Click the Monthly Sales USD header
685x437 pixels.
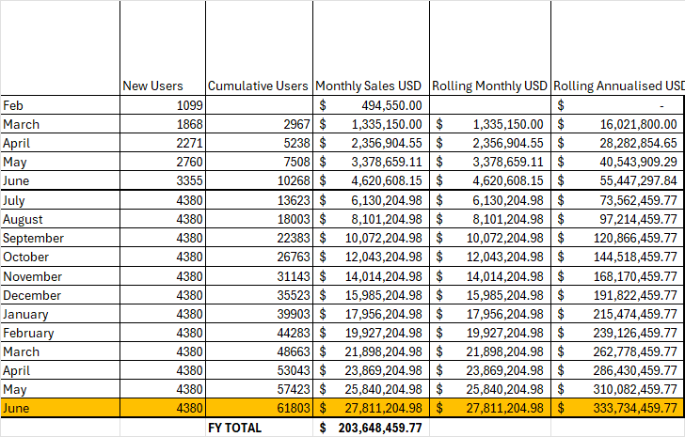click(x=371, y=86)
